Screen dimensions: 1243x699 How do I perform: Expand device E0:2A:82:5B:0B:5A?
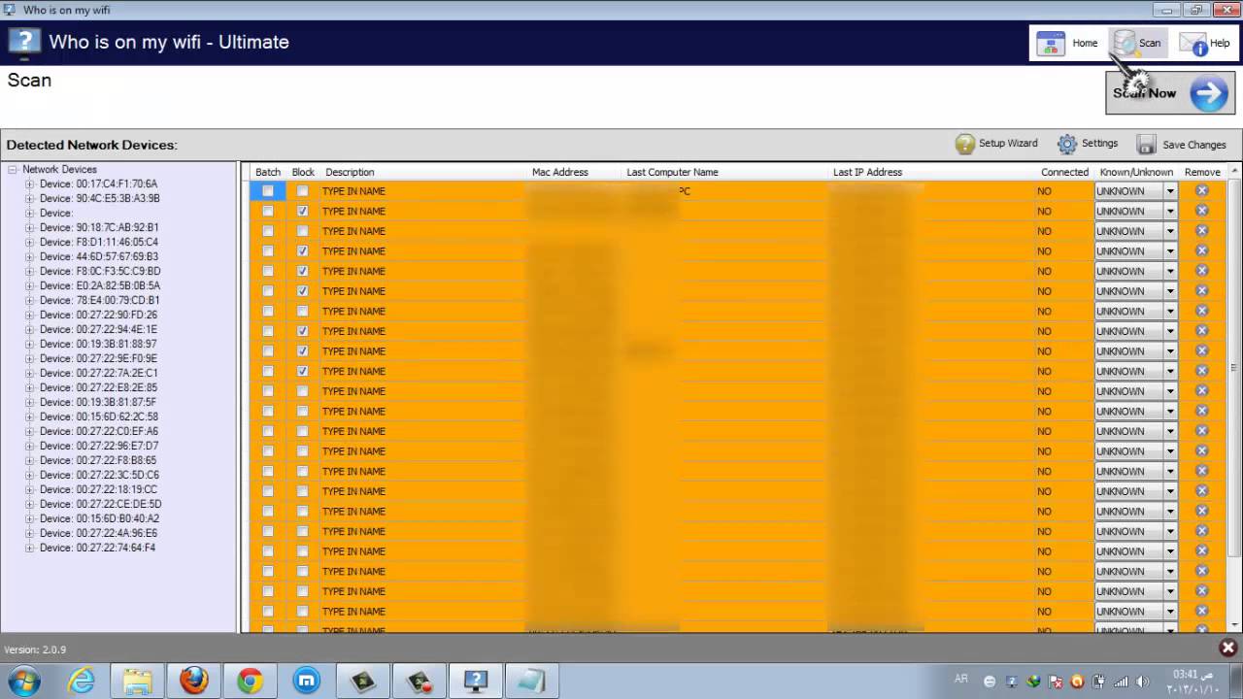tap(29, 285)
